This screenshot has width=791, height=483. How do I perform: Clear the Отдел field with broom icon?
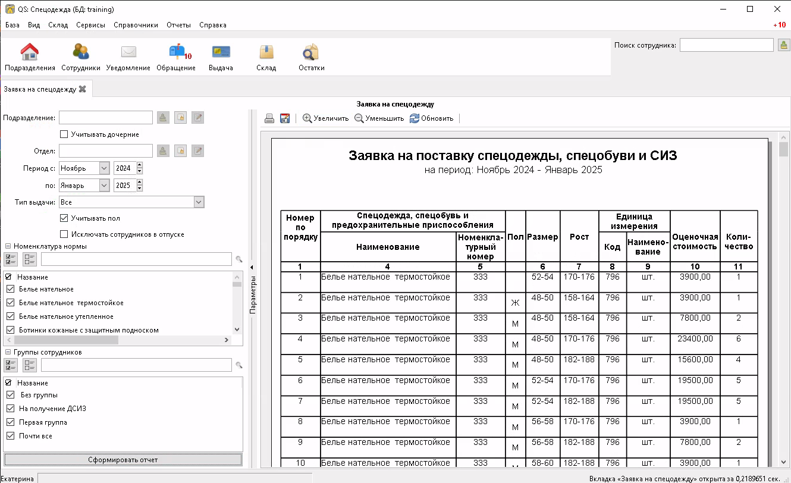pos(163,151)
